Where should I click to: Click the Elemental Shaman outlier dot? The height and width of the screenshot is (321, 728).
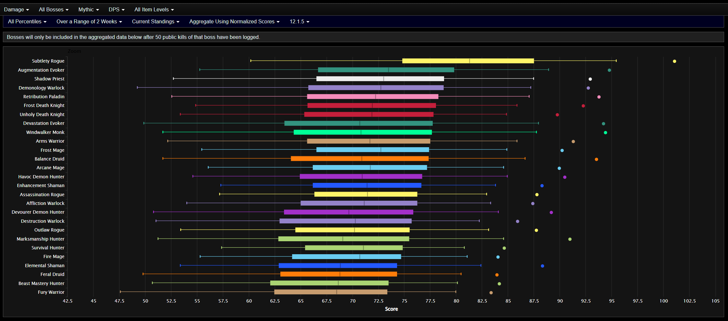pos(543,266)
